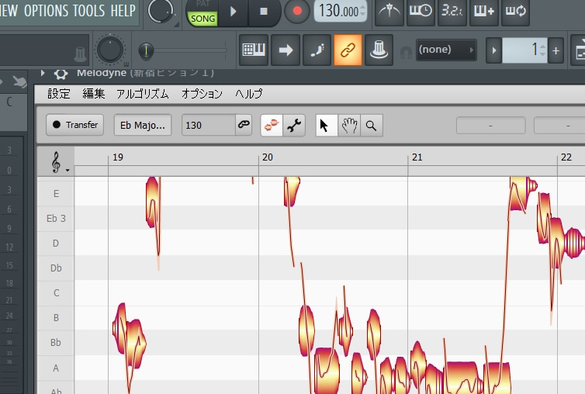Toggle the step editing footprints icon
585x394 pixels.
(x=317, y=50)
